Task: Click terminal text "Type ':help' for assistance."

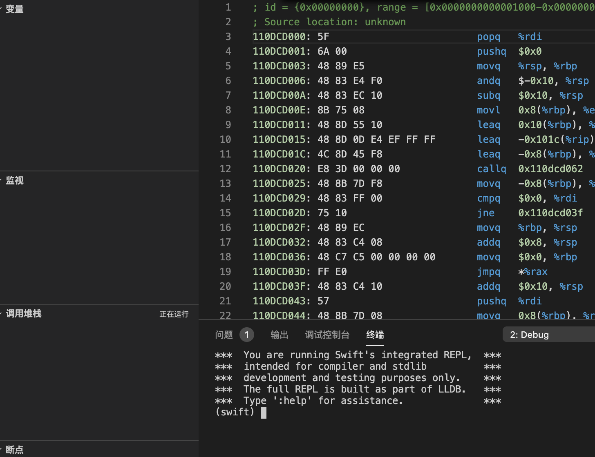Action: click(323, 401)
